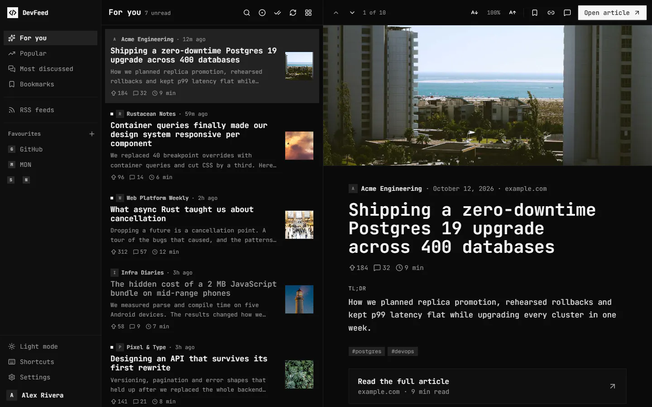Switch the feed to grid layout
652x407 pixels.
(x=308, y=13)
